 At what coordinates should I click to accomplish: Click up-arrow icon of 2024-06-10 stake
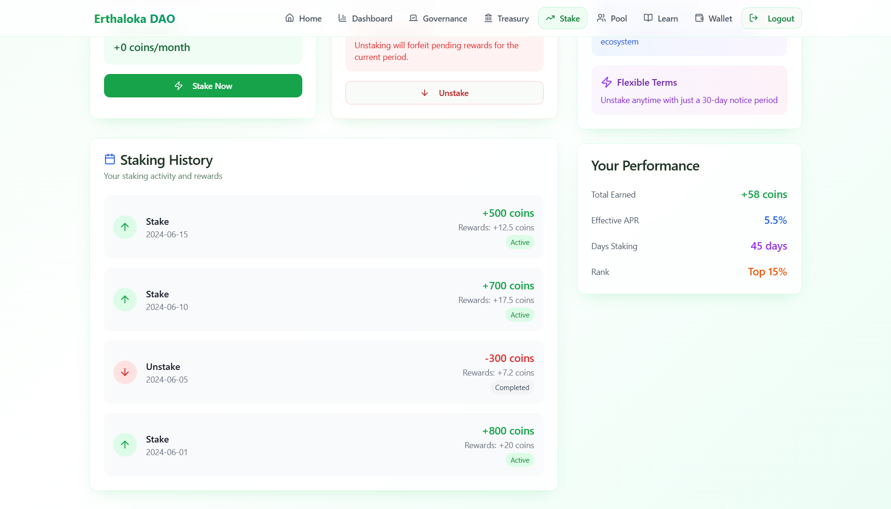click(x=125, y=300)
